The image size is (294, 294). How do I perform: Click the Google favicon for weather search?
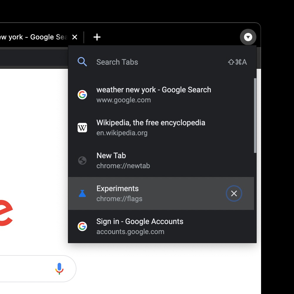82,95
